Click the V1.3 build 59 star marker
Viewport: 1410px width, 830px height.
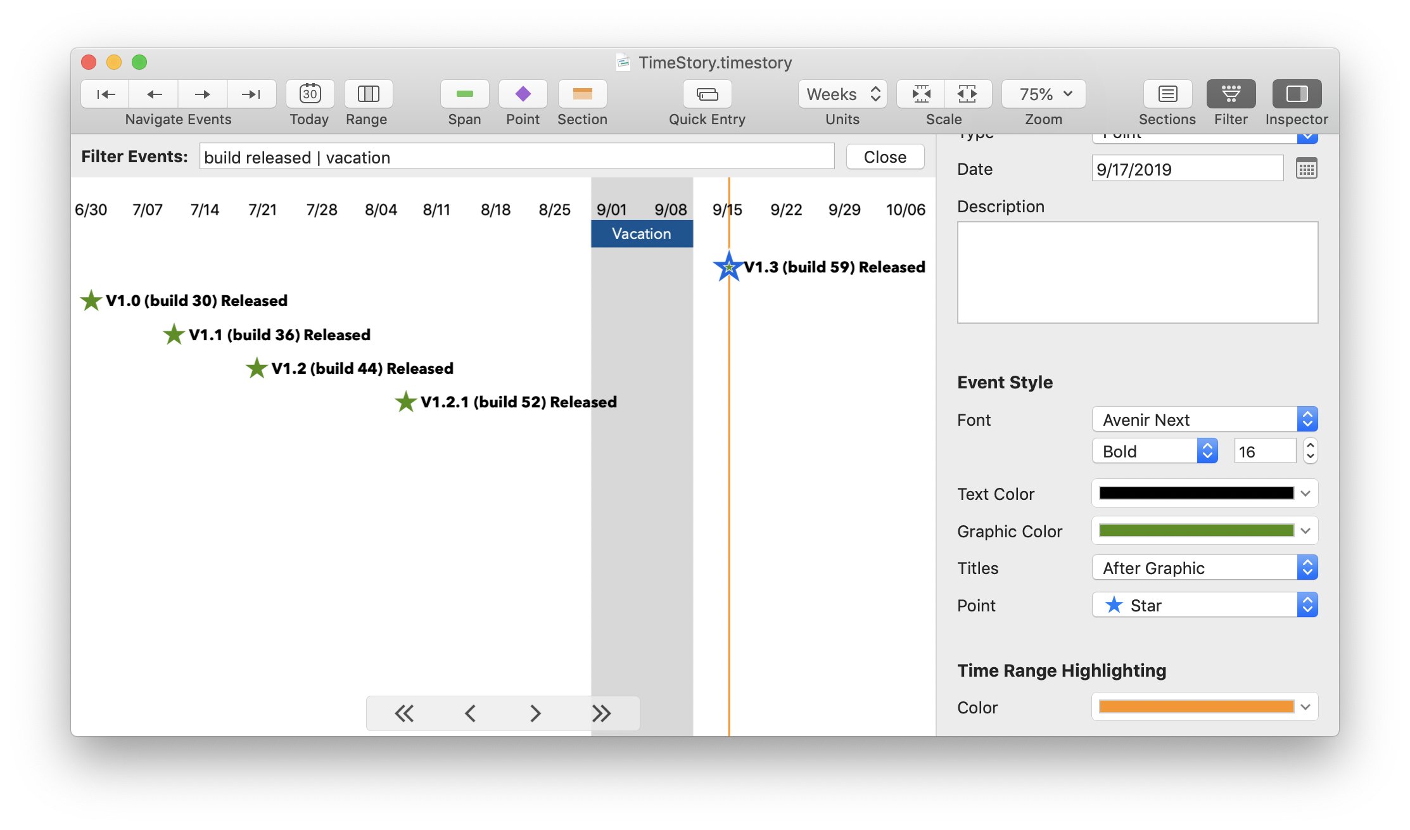pyautogui.click(x=728, y=267)
